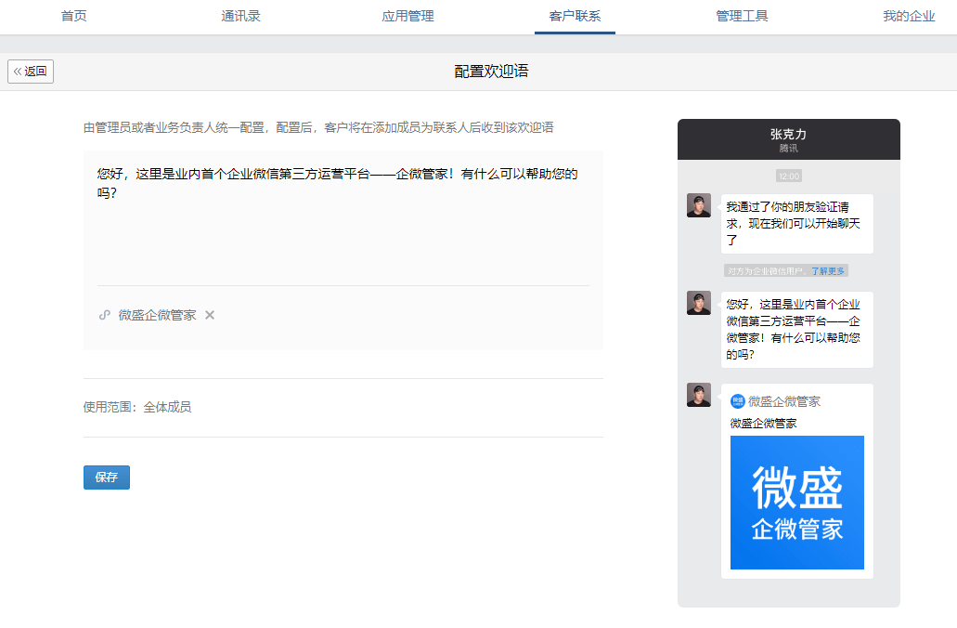Click the small blue 微盛 logo in the card
The image size is (957, 628).
coord(737,401)
